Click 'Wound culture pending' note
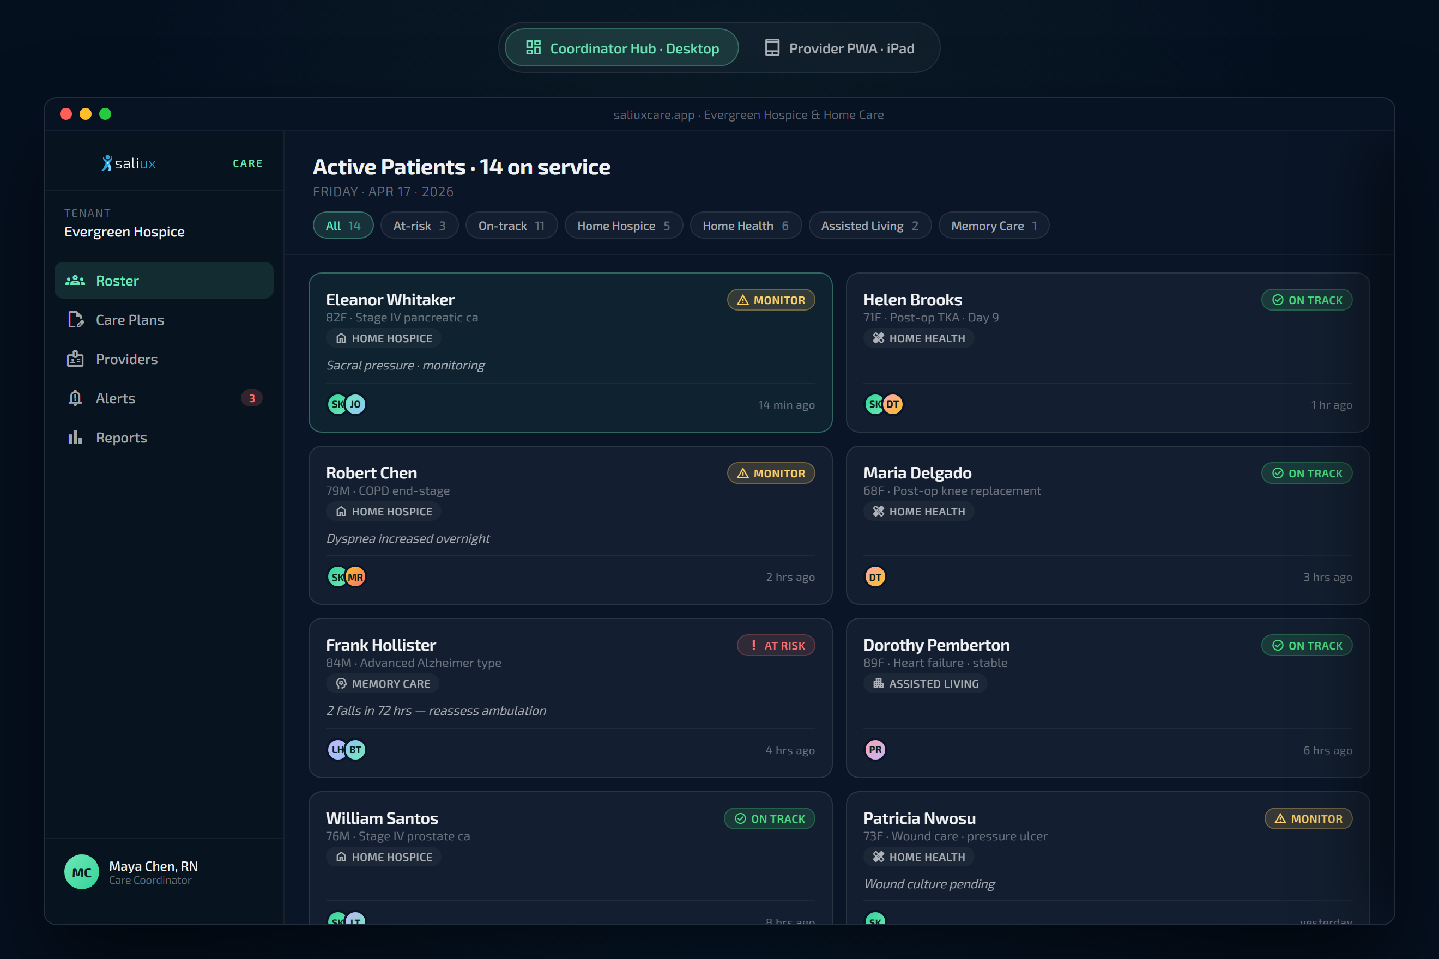The width and height of the screenshot is (1439, 959). [x=929, y=884]
